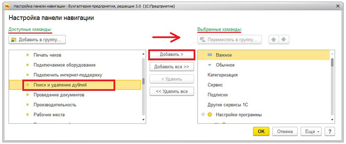Click the Добавить > button
Viewport: 346px width, 144px height.
[172, 55]
